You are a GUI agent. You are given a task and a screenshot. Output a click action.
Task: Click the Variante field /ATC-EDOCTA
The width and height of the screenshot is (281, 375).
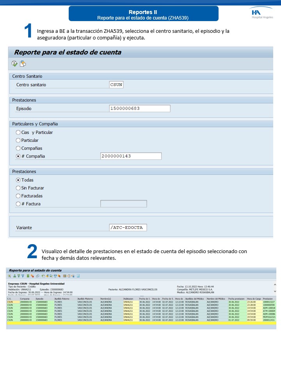click(x=128, y=228)
